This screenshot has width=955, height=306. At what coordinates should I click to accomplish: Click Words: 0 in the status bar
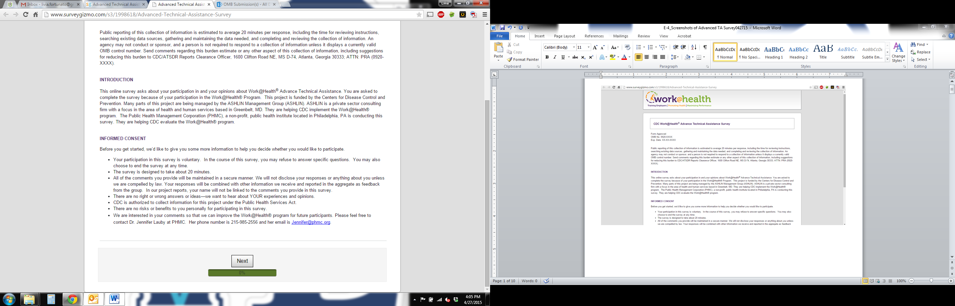pos(530,281)
